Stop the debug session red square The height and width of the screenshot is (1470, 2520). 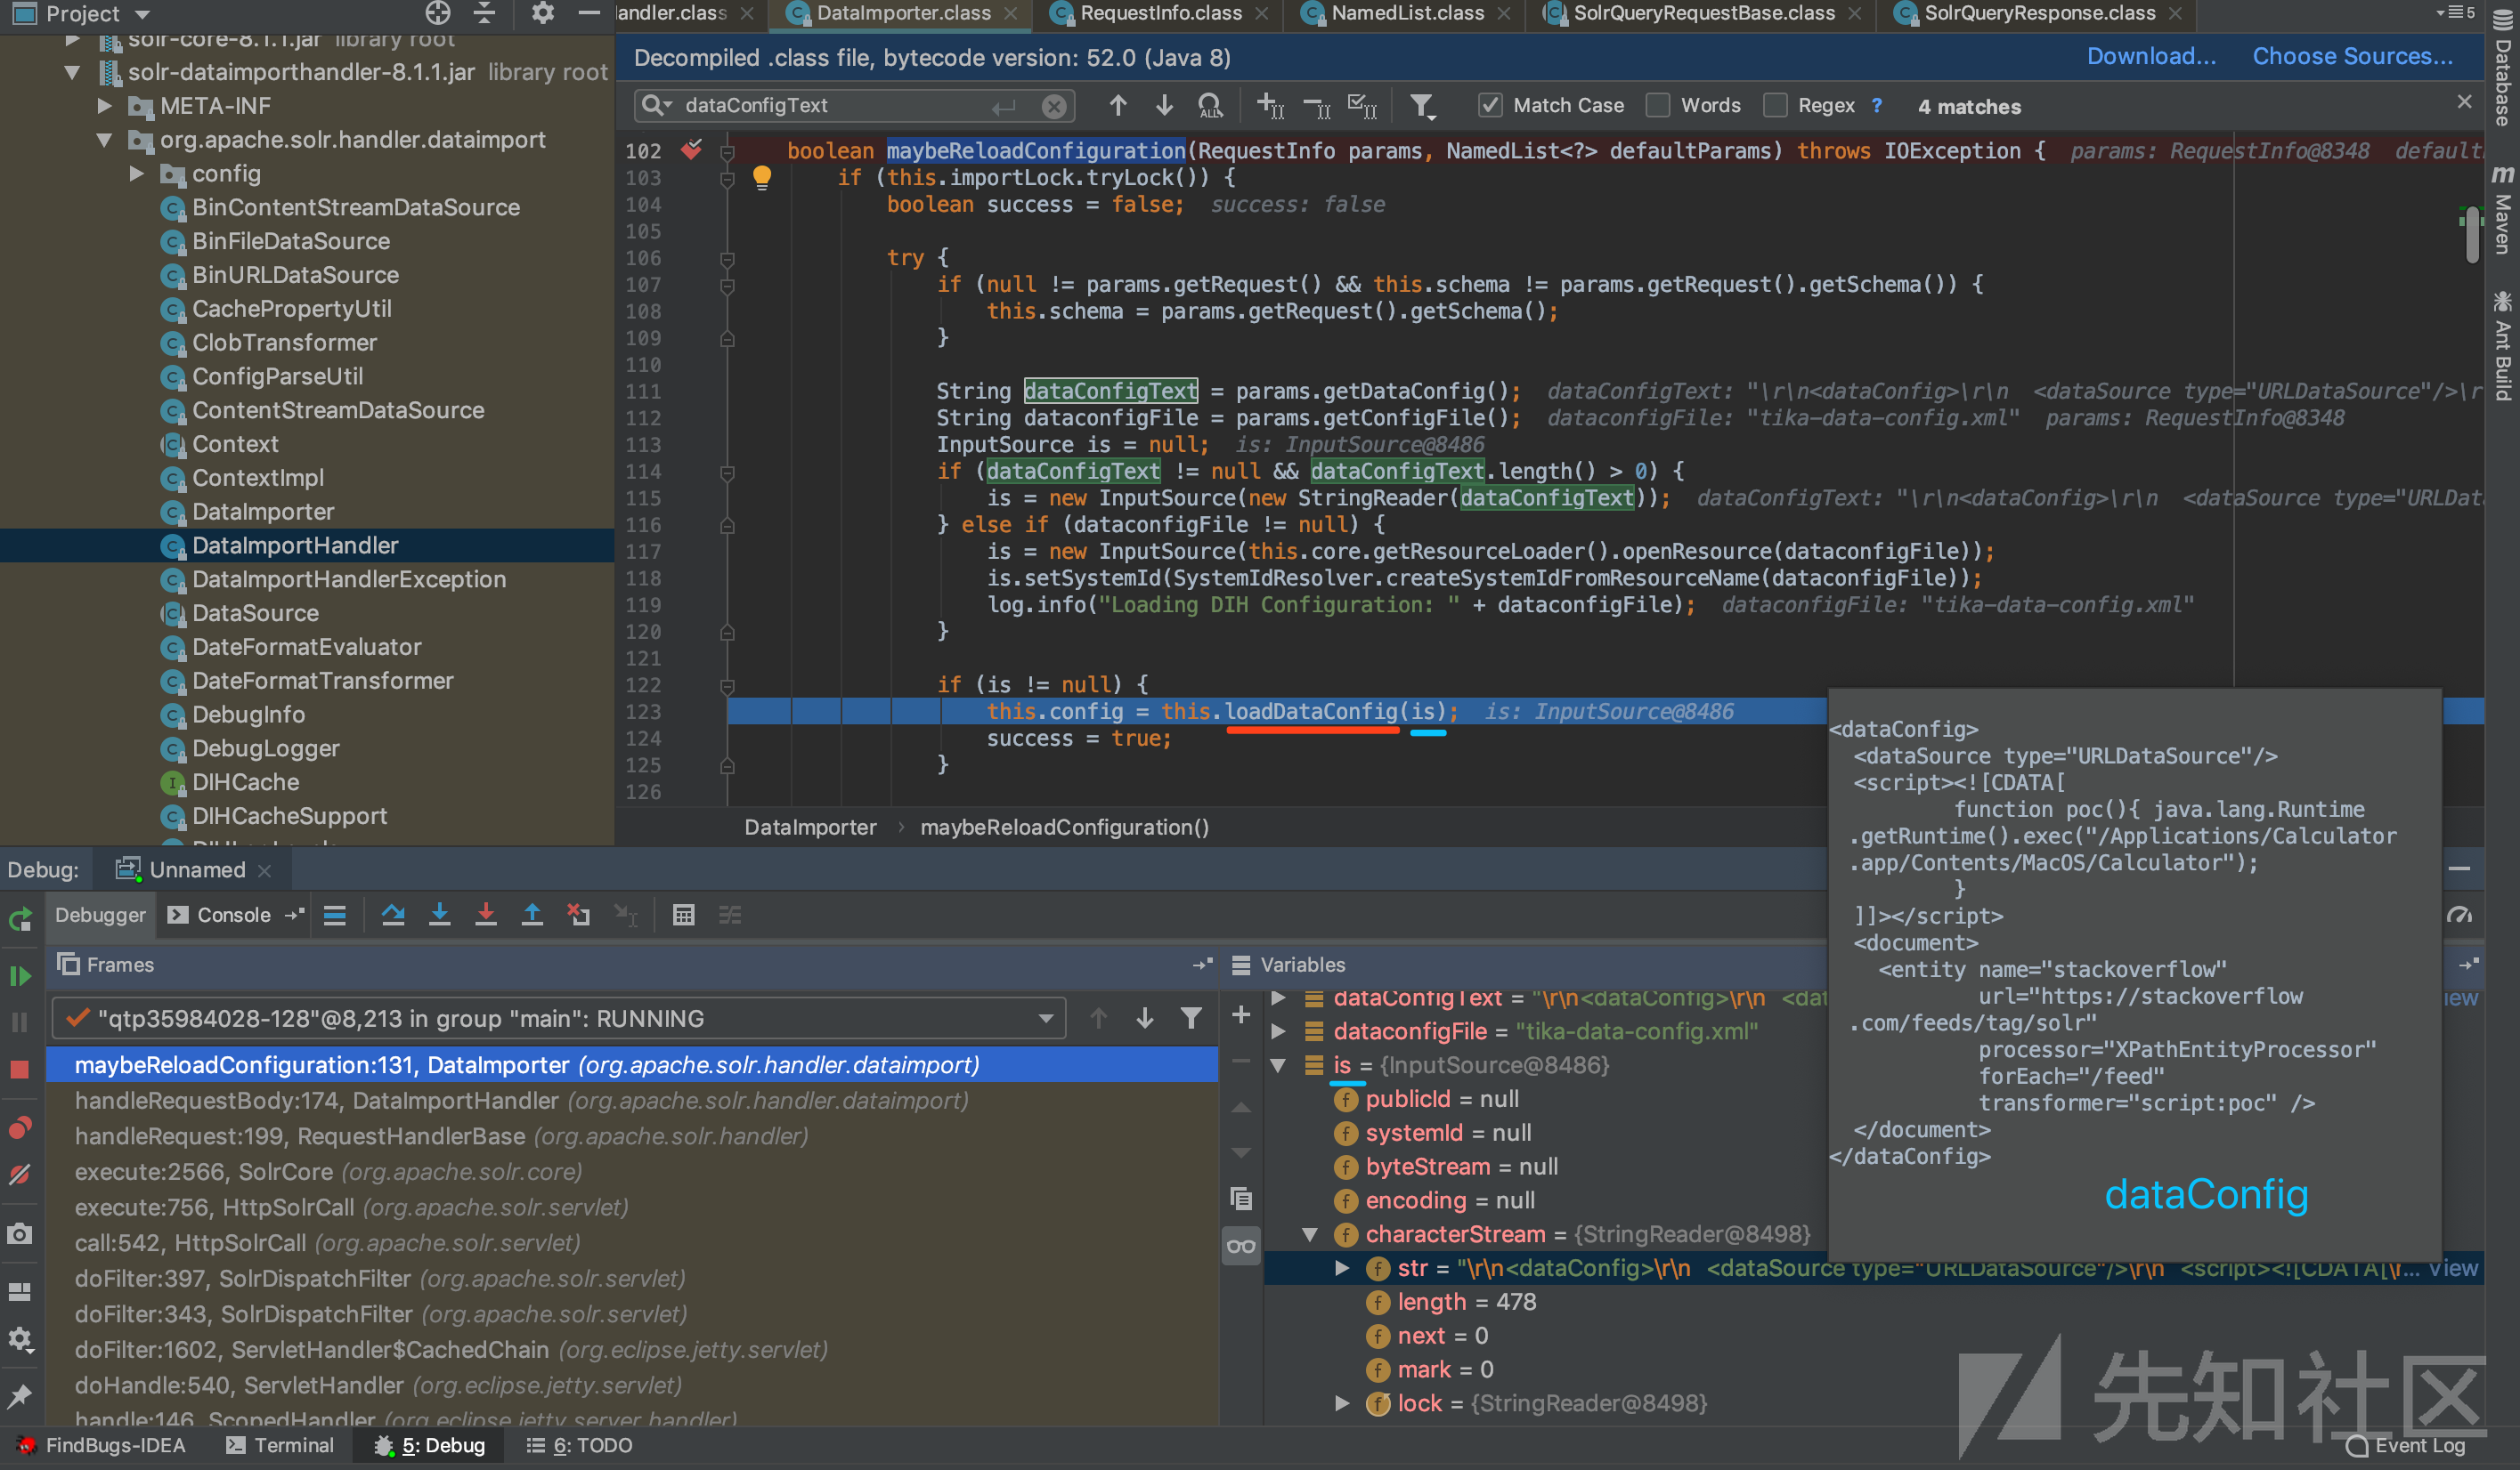(x=20, y=1070)
